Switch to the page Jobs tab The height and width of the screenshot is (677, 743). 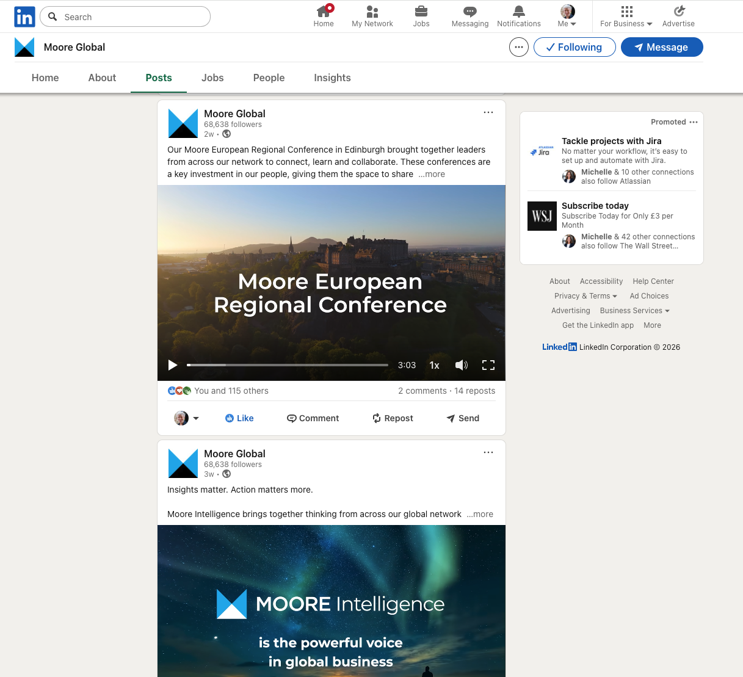click(x=212, y=78)
